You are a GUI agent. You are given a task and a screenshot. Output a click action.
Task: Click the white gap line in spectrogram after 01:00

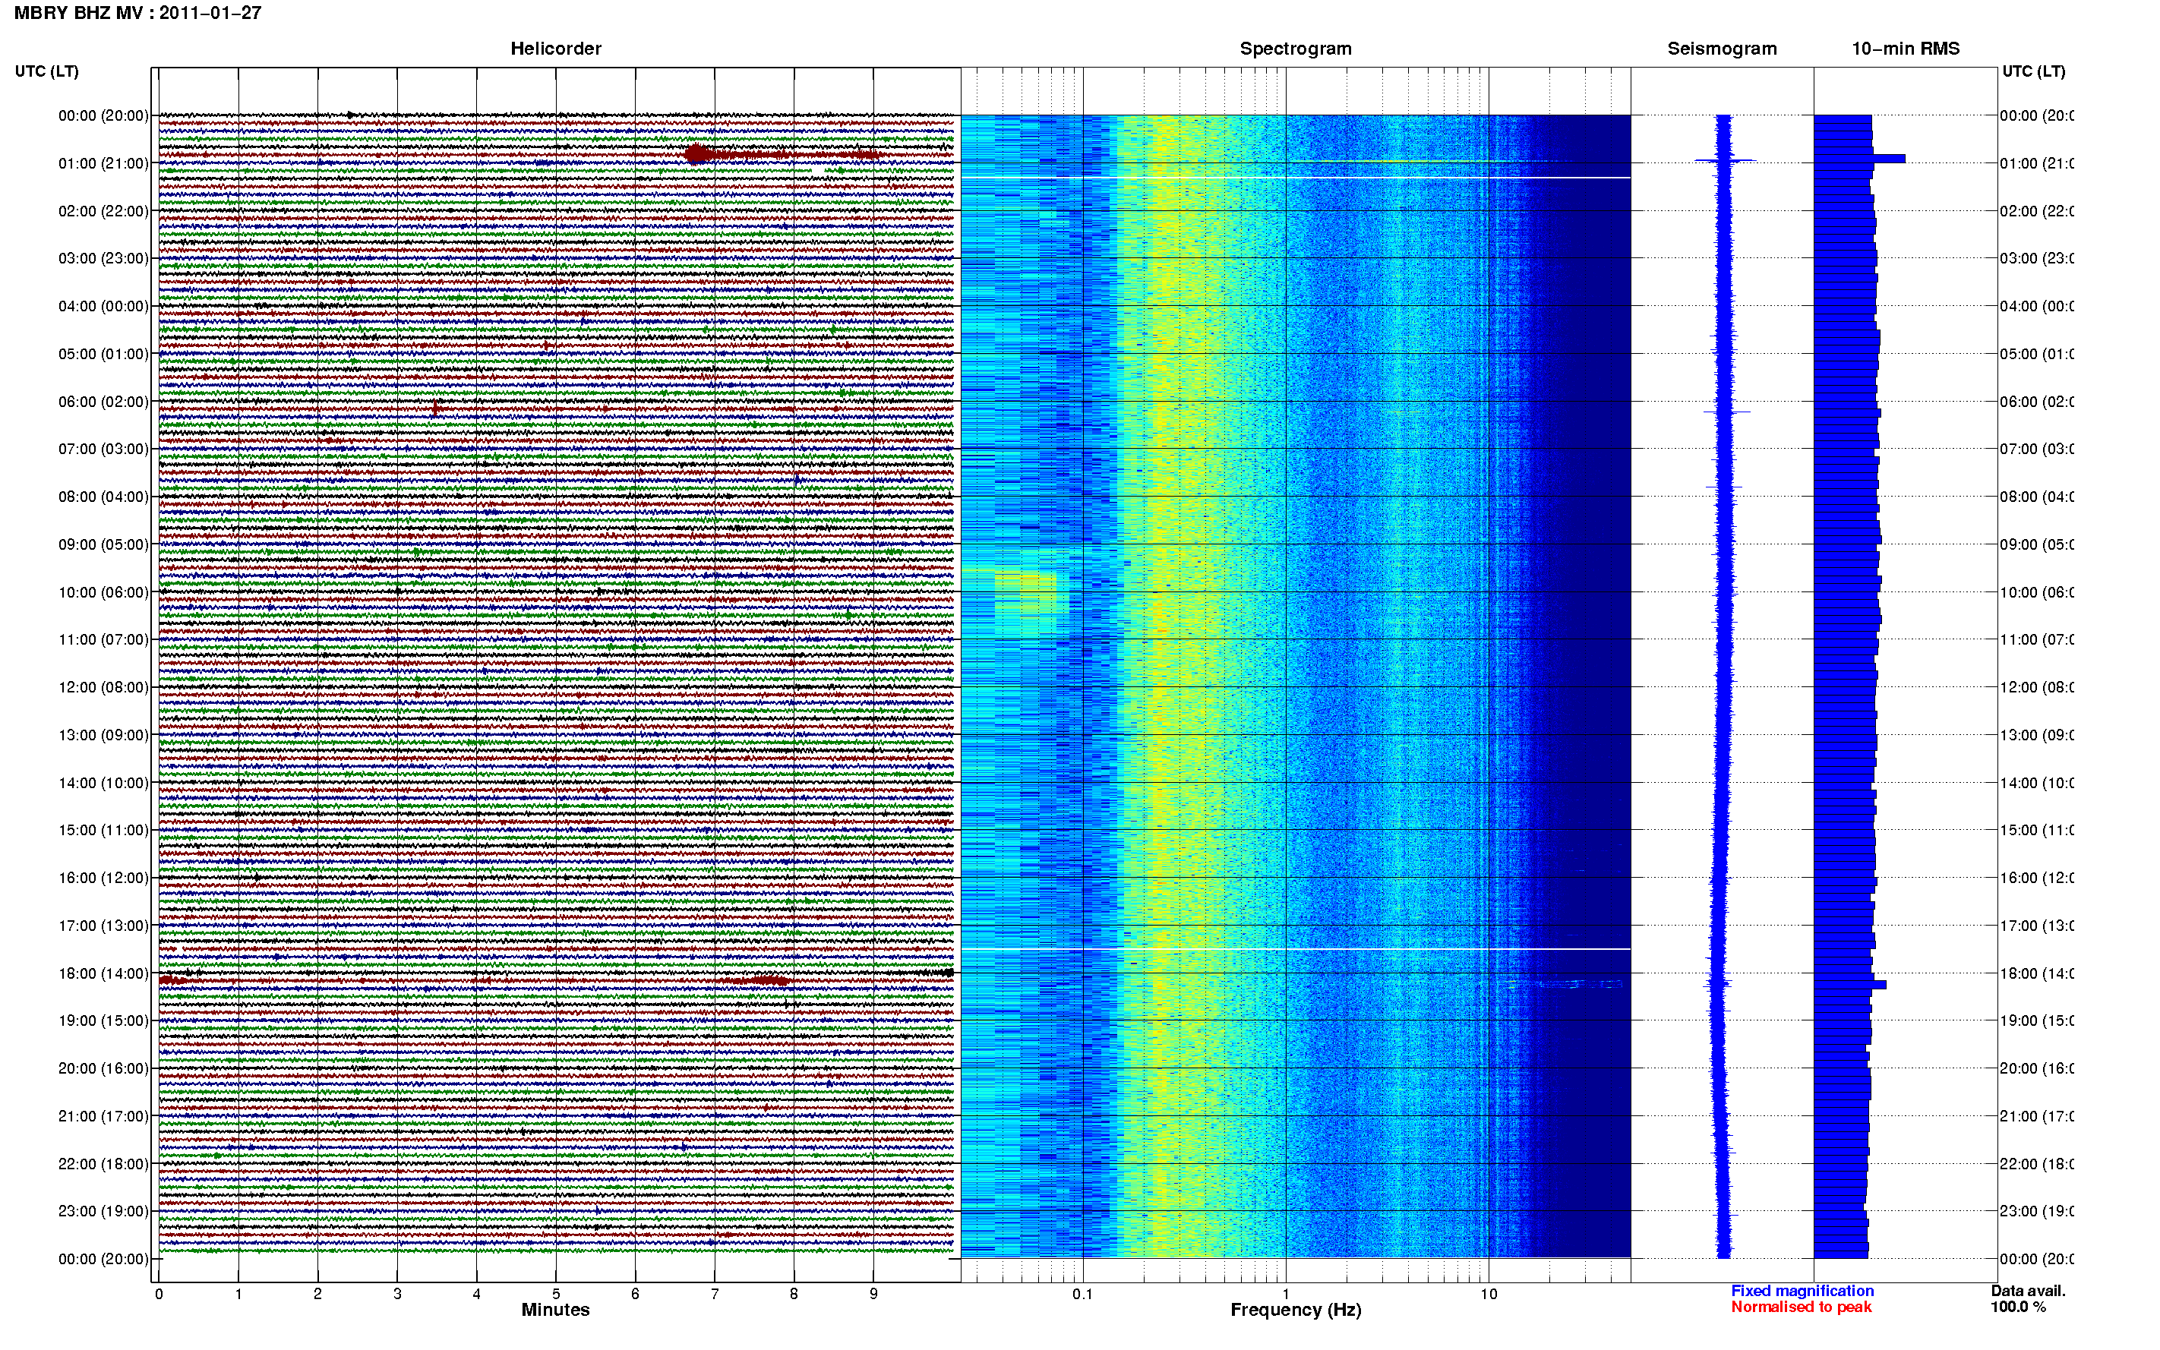[x=1296, y=178]
